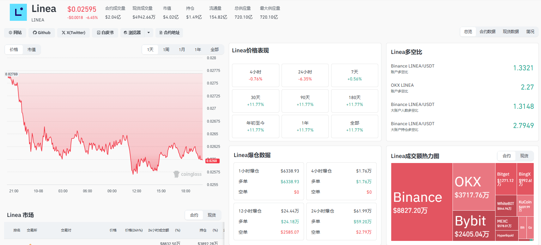Toggle Linea 市场 to 现货
This screenshot has height=245, width=541.
(x=212, y=215)
